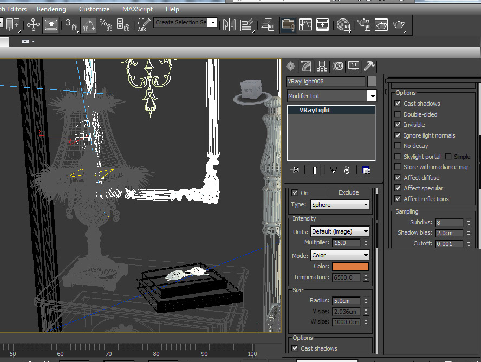Toggle the Angle Snap tool
The width and height of the screenshot is (481, 362).
click(89, 24)
